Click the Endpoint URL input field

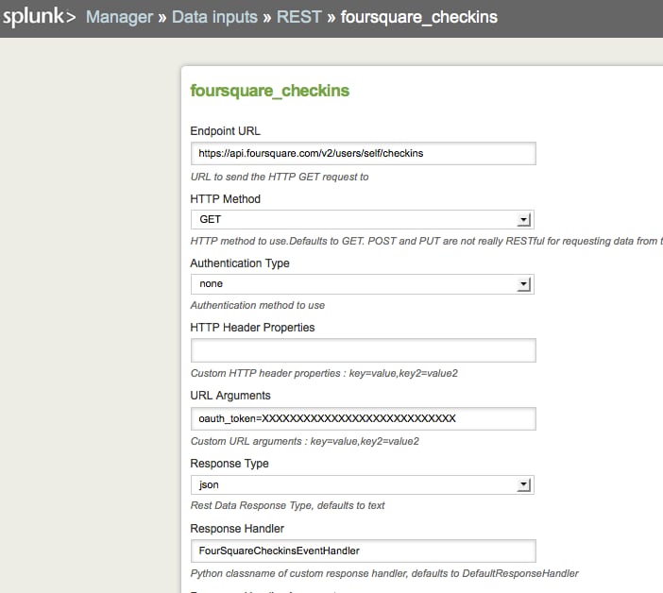(x=364, y=153)
